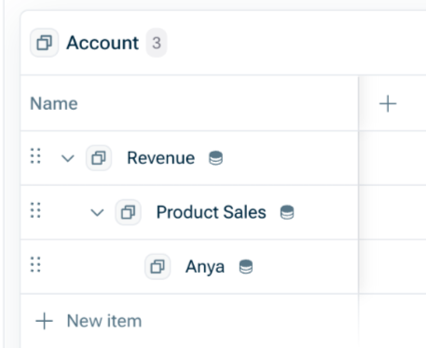Select the Anya item name
This screenshot has width=426, height=348.
coord(205,267)
